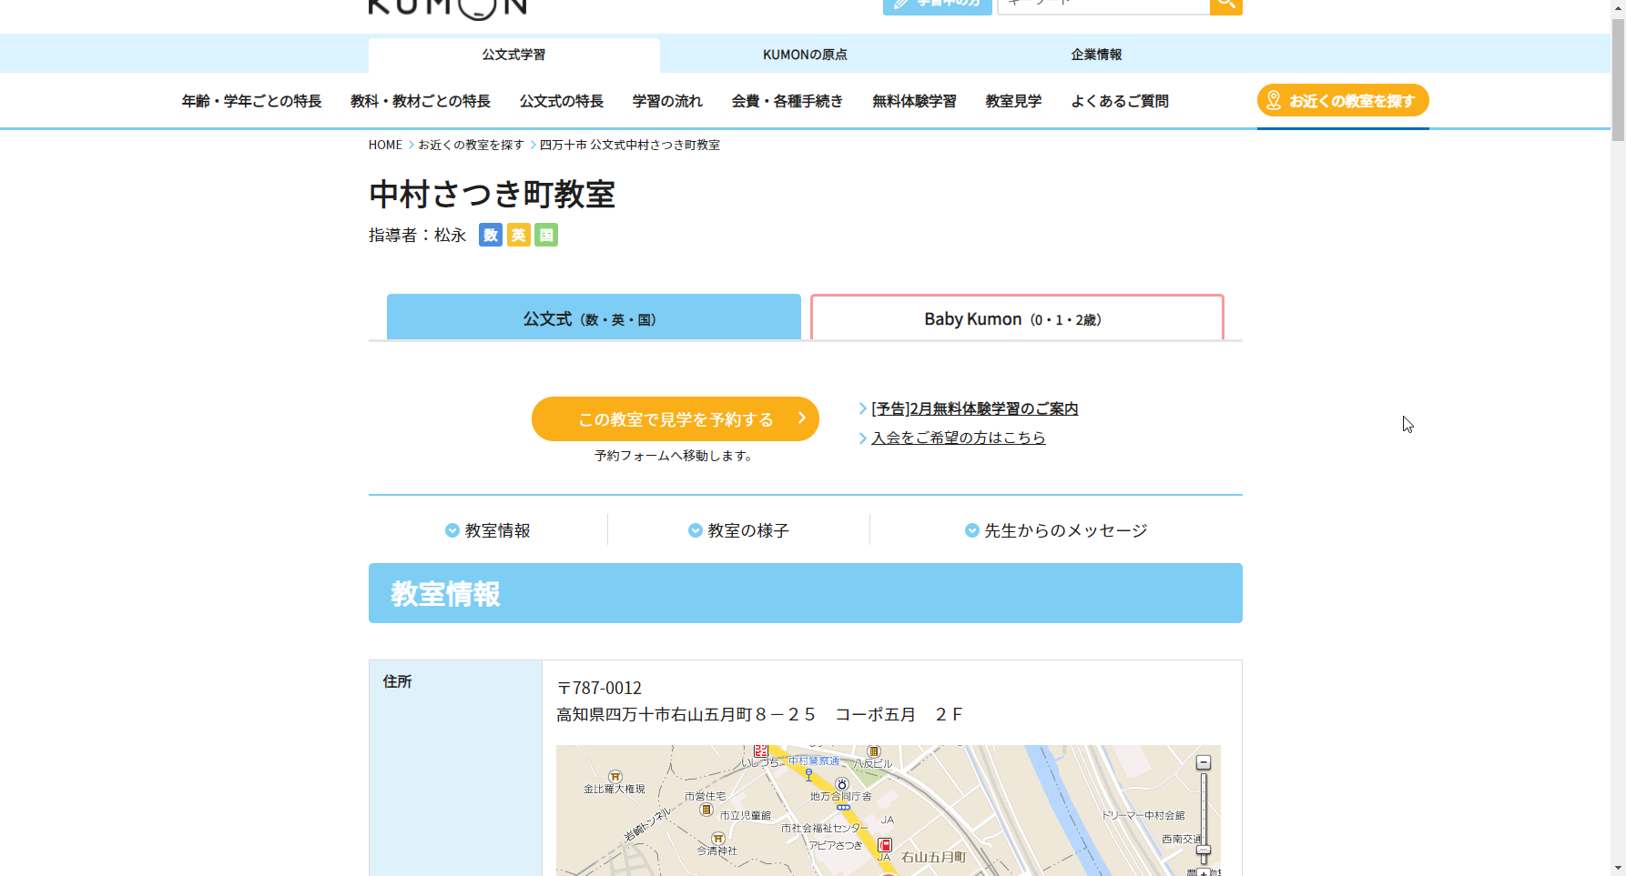
Task: Click お近くの教室を探す breadcrumb link
Action: [471, 145]
